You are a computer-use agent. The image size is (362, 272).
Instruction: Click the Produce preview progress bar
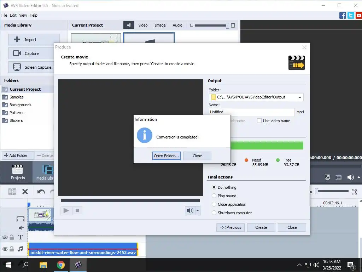click(130, 200)
